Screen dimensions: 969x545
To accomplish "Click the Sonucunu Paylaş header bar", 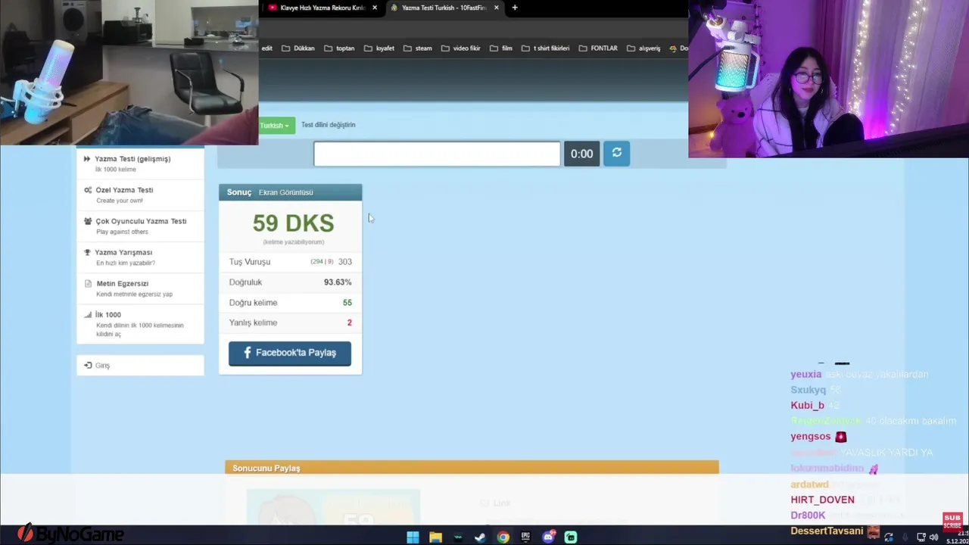I will pyautogui.click(x=472, y=468).
